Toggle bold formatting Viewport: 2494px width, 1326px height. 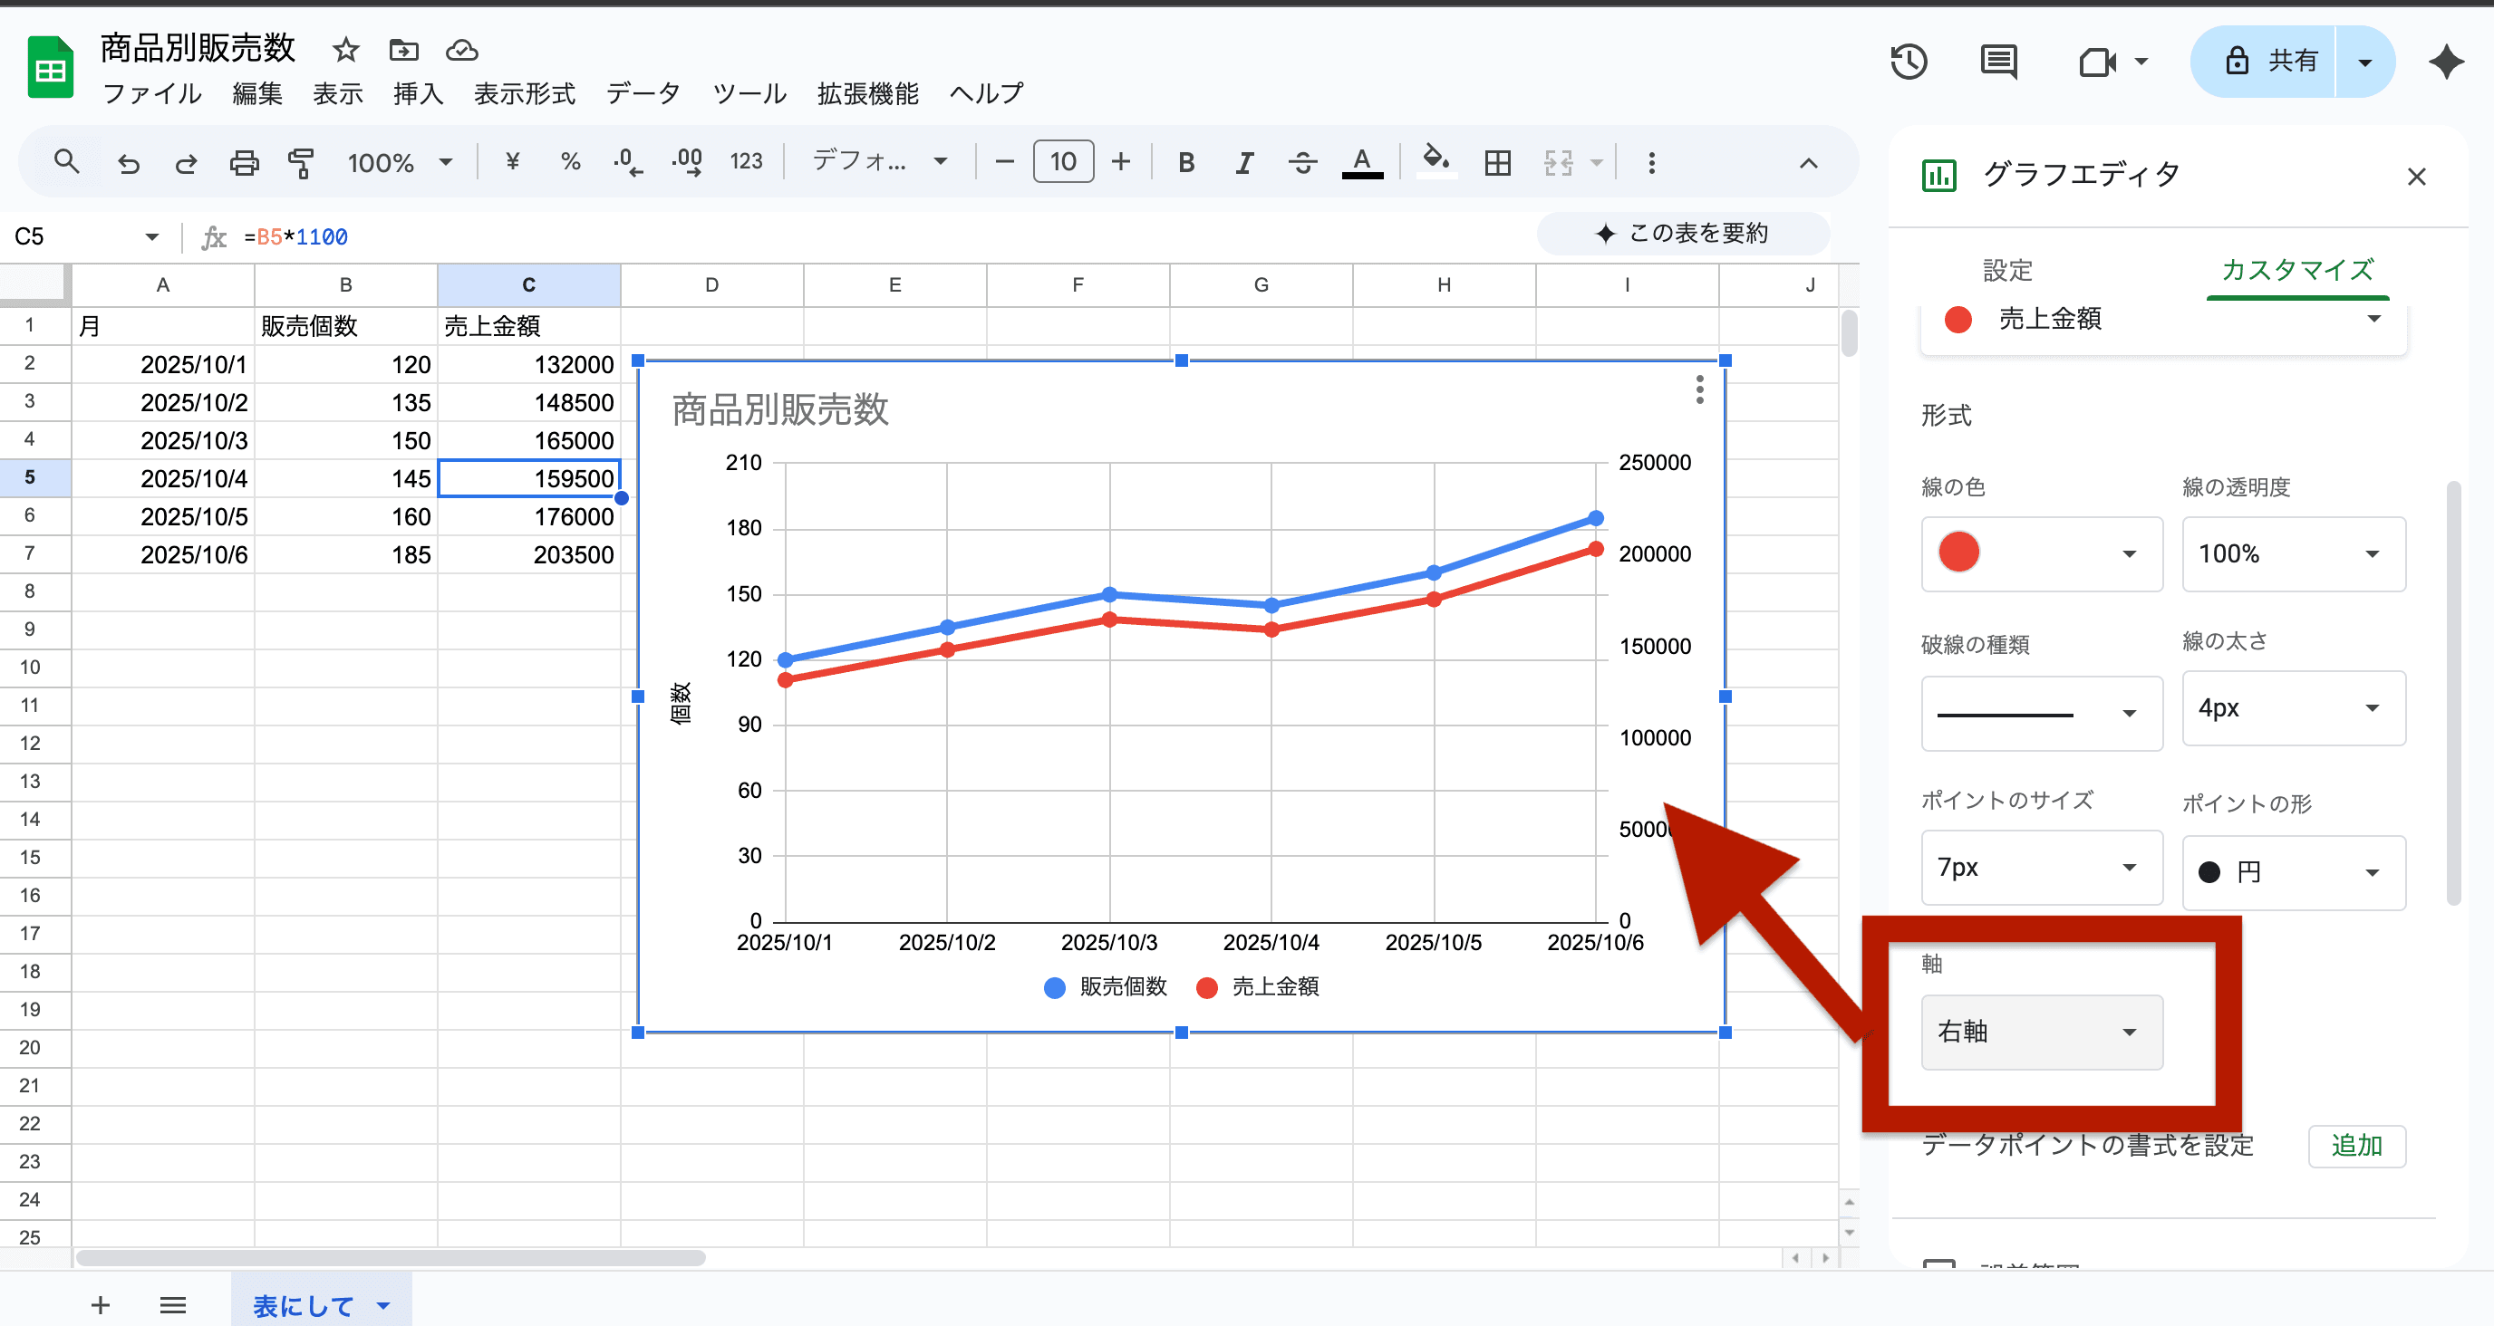[1186, 161]
